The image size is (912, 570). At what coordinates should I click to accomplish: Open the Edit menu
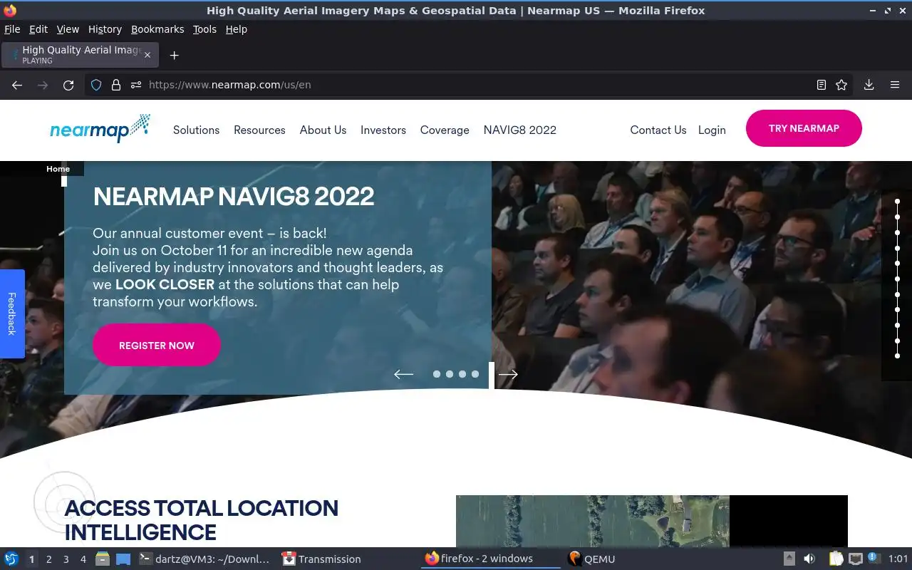point(38,29)
